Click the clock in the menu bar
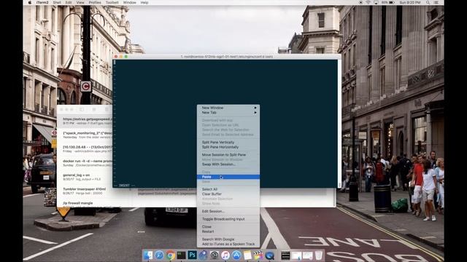The height and width of the screenshot is (262, 467). [410, 2]
